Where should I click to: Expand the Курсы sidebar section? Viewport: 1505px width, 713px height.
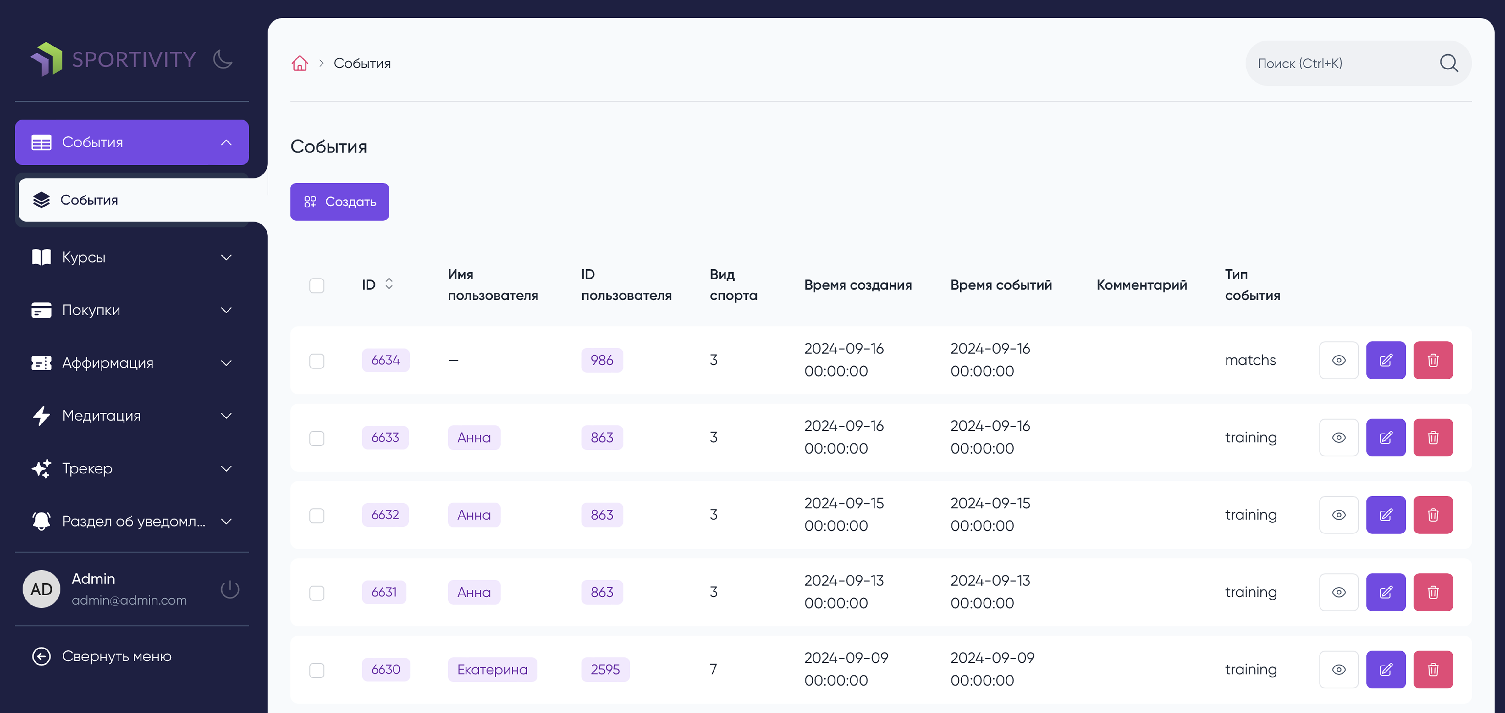(x=132, y=257)
